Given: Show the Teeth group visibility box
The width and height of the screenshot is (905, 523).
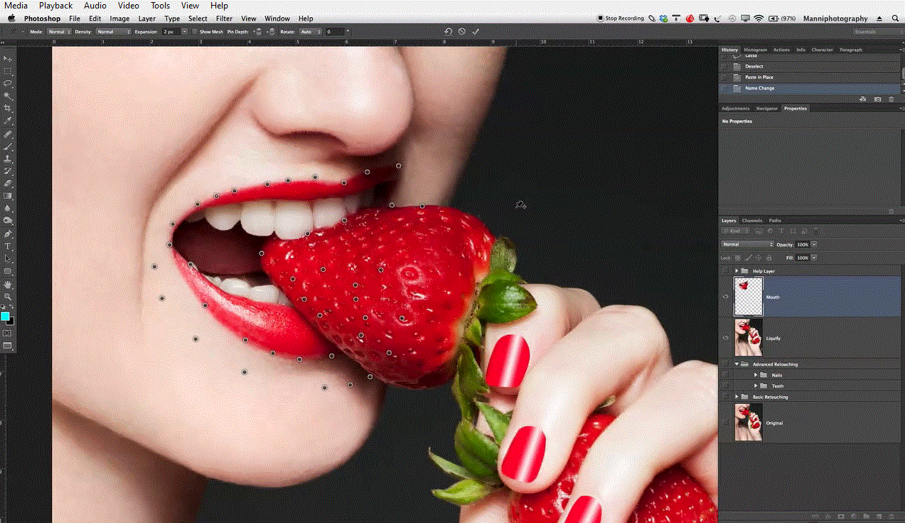Looking at the screenshot, I should [x=726, y=386].
